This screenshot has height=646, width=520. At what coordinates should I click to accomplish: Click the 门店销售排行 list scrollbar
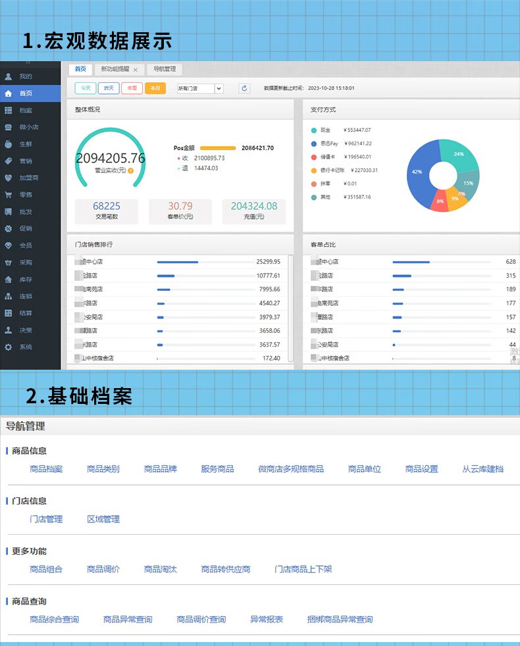[x=291, y=309]
